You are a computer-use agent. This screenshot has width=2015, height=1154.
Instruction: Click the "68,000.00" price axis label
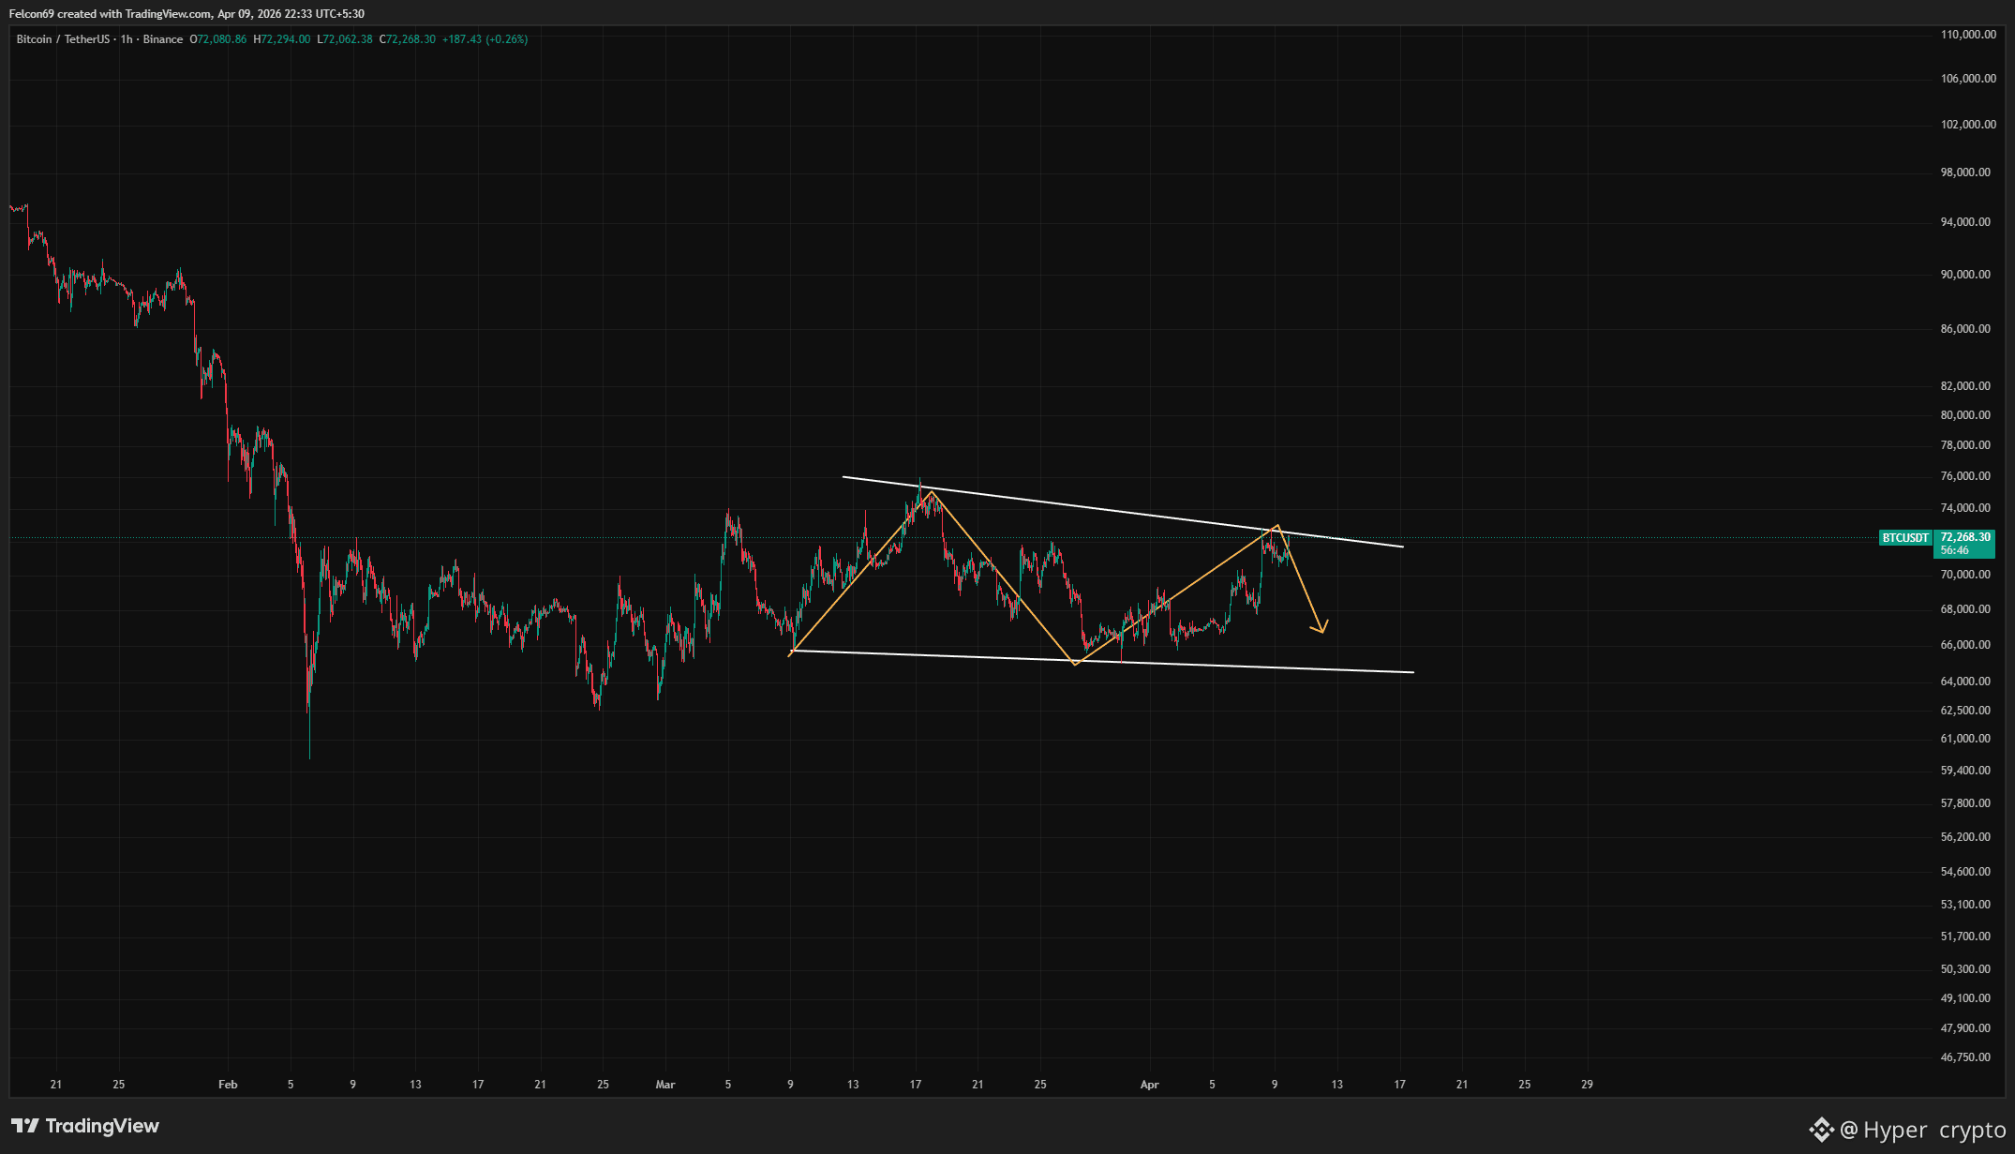(1965, 609)
